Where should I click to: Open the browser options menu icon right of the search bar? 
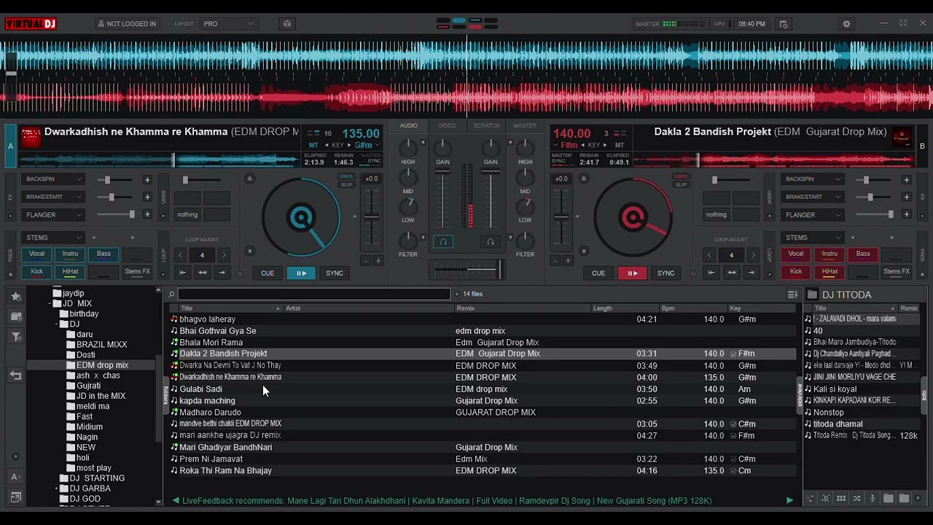point(792,295)
